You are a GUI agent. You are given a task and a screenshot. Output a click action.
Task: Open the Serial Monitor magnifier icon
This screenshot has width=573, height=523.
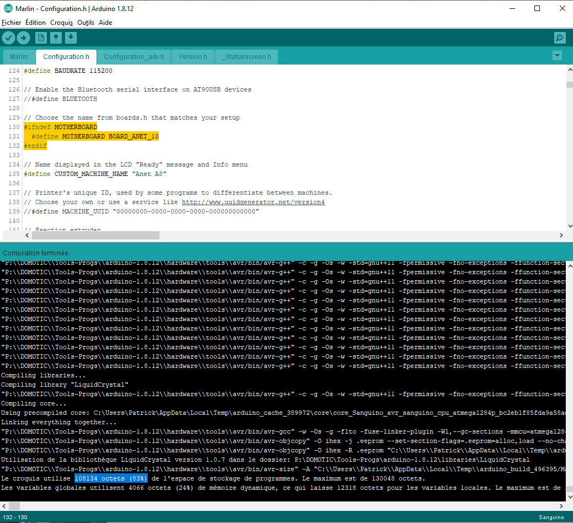[560, 38]
